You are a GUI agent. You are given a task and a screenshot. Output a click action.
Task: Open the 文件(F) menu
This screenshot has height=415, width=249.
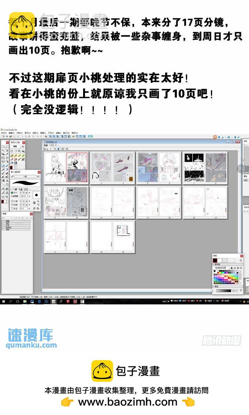point(4,133)
